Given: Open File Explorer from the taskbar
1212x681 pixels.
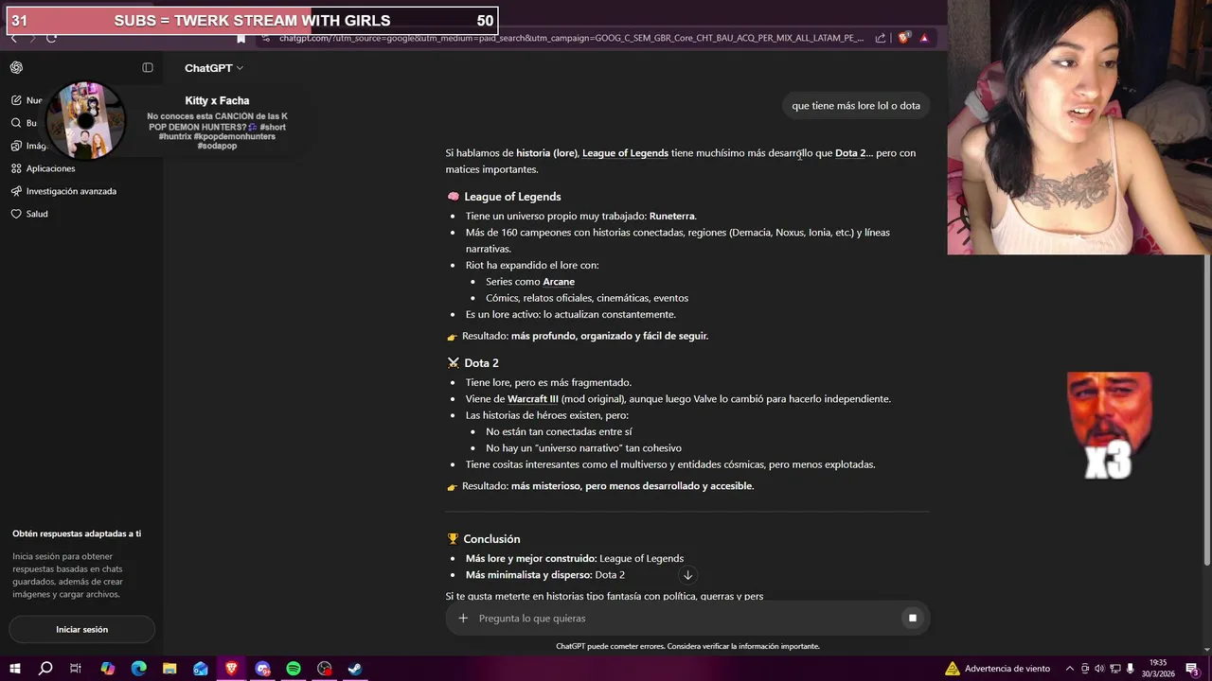Looking at the screenshot, I should [x=169, y=669].
